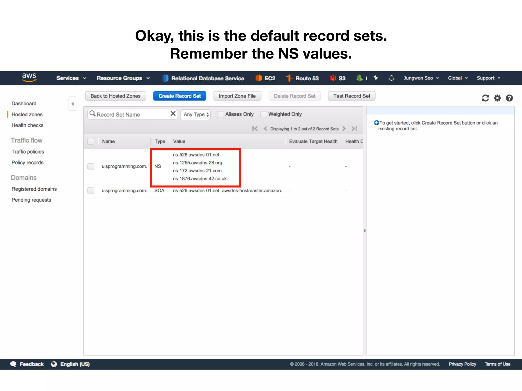Image resolution: width=522 pixels, height=391 pixels.
Task: Open the notifications bell
Action: [x=391, y=78]
